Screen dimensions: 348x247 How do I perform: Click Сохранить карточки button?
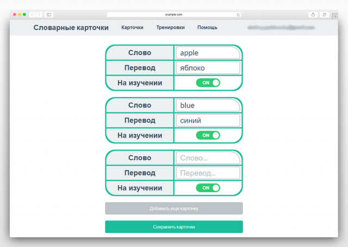[x=174, y=227]
